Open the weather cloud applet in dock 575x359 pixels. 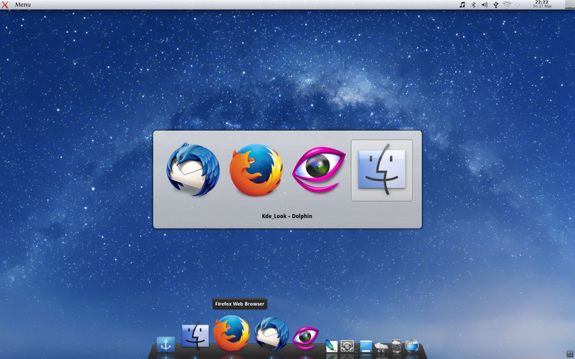click(381, 347)
